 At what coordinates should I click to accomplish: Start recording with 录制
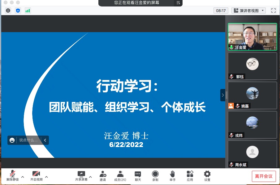point(155,176)
